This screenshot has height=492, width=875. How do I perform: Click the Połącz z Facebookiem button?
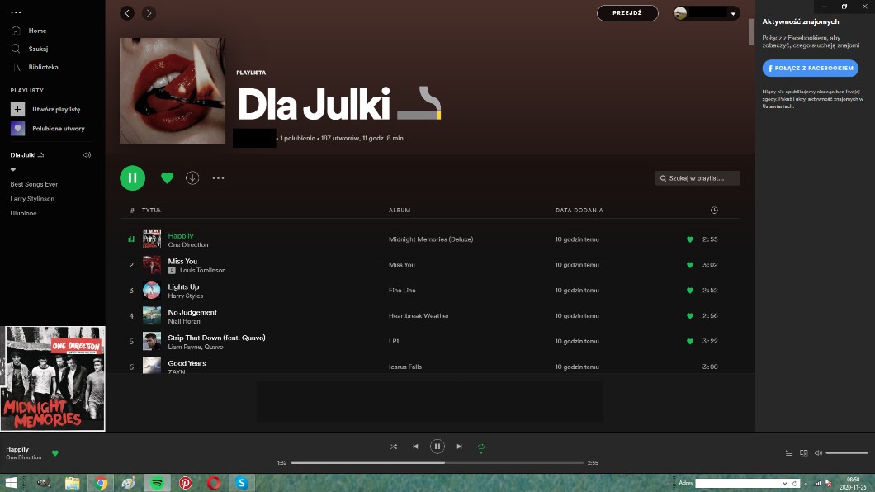point(810,69)
